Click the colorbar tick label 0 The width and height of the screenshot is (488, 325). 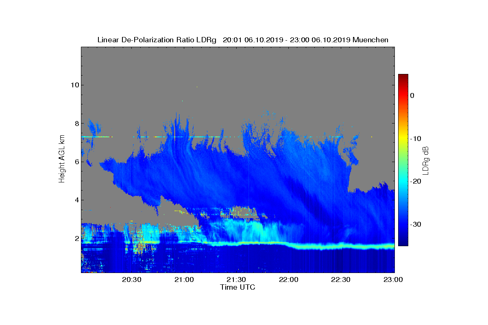click(x=412, y=95)
